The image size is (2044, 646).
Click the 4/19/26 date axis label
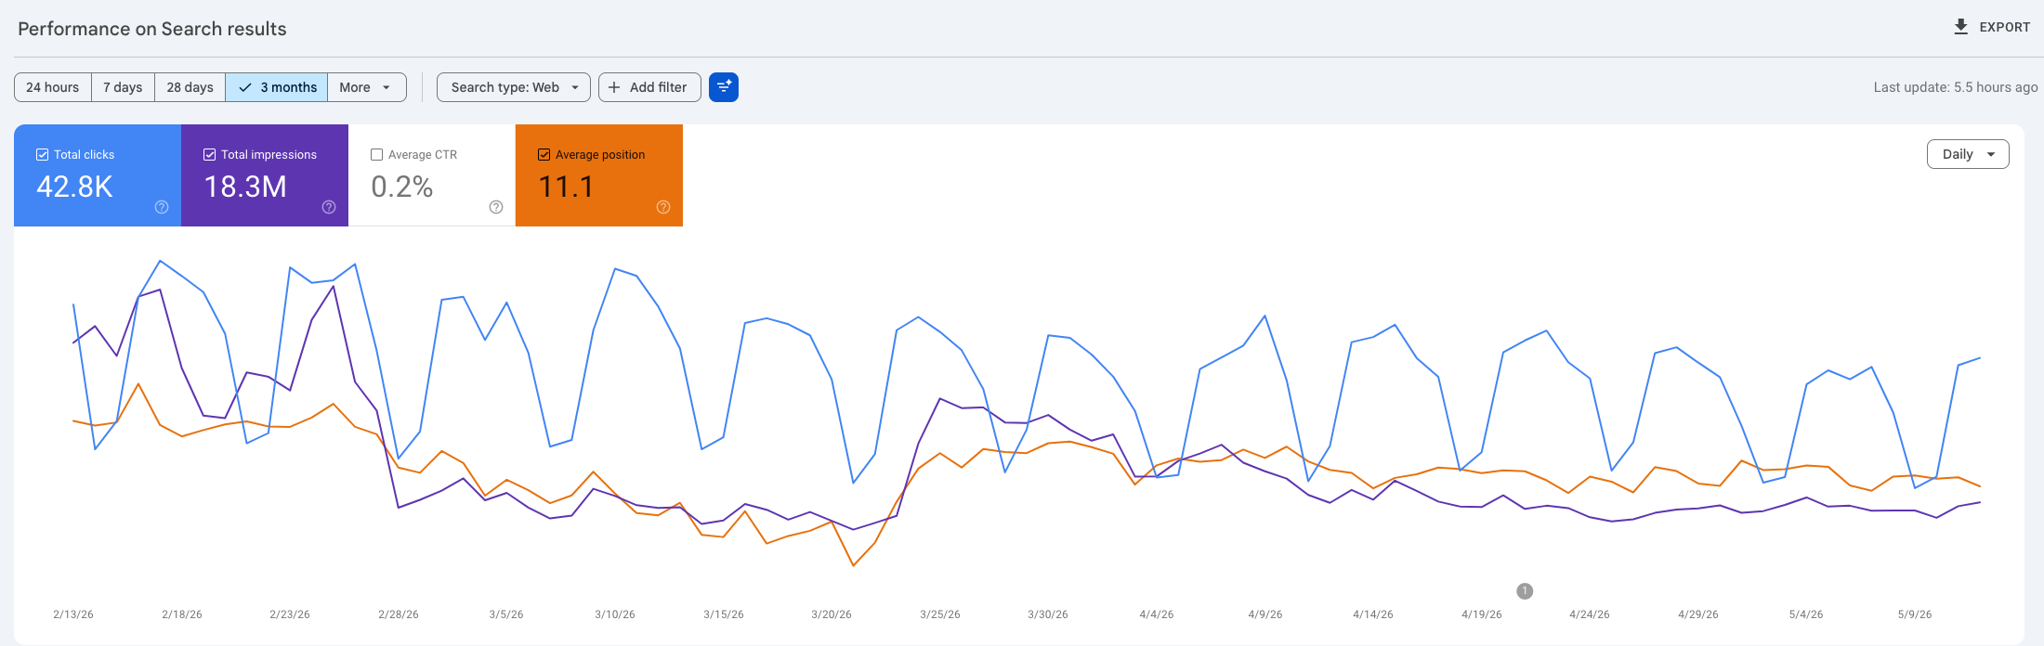point(1482,614)
